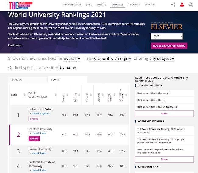Click the Elsevier partnership logo
Viewport: 198px width, 173px height.
pos(167,26)
